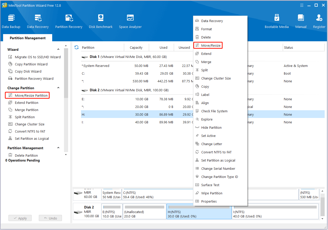
Task: Choose Delete in the context menu
Action: (x=220, y=37)
